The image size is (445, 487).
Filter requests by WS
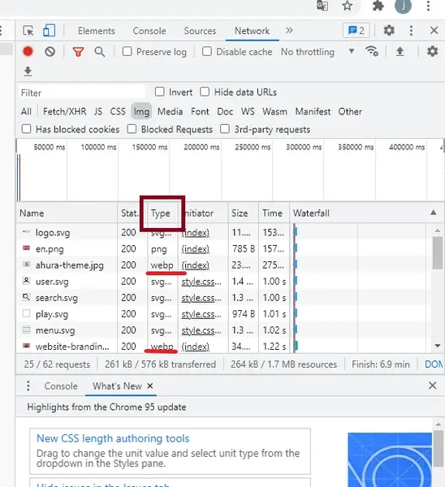click(248, 111)
